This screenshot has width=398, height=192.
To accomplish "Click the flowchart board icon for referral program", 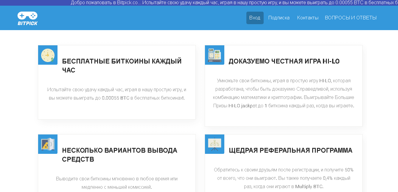I will (x=214, y=144).
